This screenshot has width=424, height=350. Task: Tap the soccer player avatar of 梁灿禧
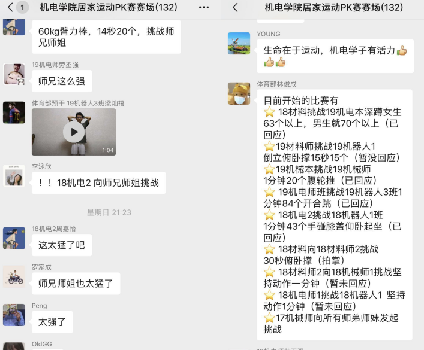pos(14,112)
